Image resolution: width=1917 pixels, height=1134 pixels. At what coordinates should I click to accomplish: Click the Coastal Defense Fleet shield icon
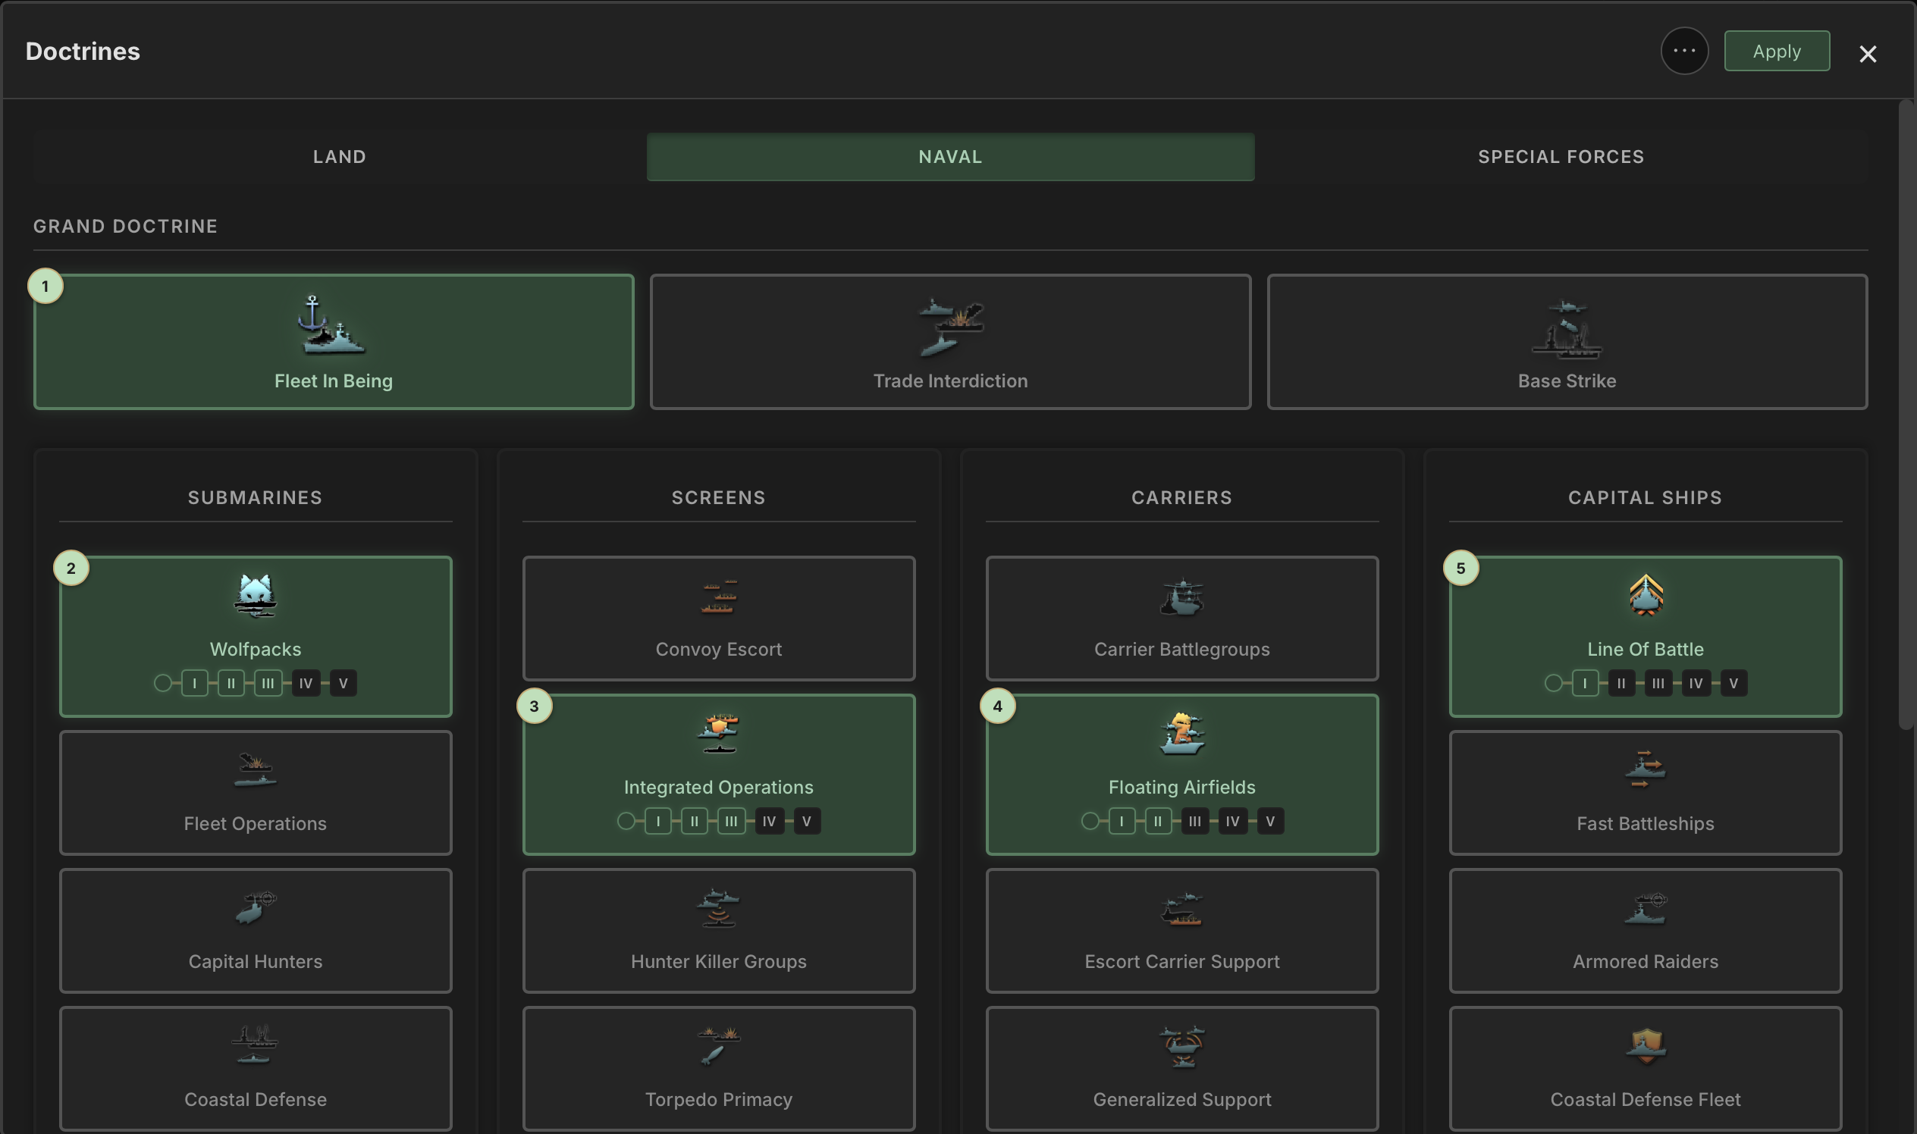1645,1046
